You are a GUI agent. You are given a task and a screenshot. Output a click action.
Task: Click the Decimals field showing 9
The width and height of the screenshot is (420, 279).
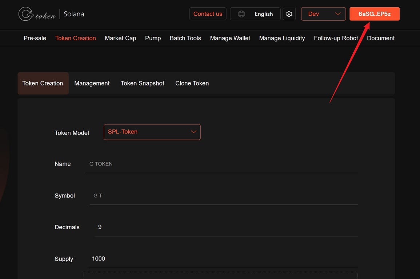[x=226, y=227]
